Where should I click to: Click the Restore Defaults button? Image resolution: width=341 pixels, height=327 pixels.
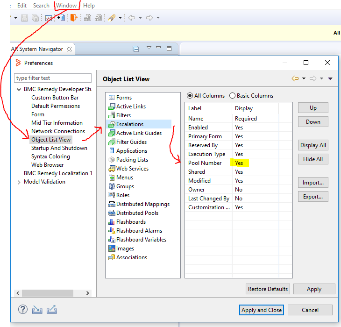[268, 289]
